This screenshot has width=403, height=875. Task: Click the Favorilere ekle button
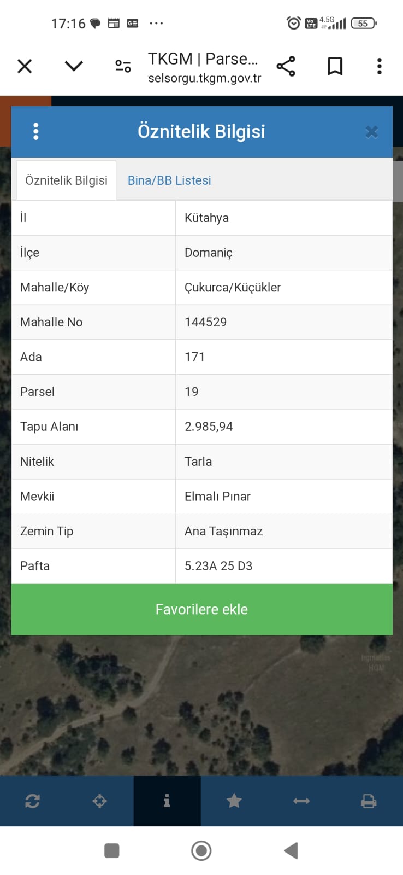tap(201, 609)
